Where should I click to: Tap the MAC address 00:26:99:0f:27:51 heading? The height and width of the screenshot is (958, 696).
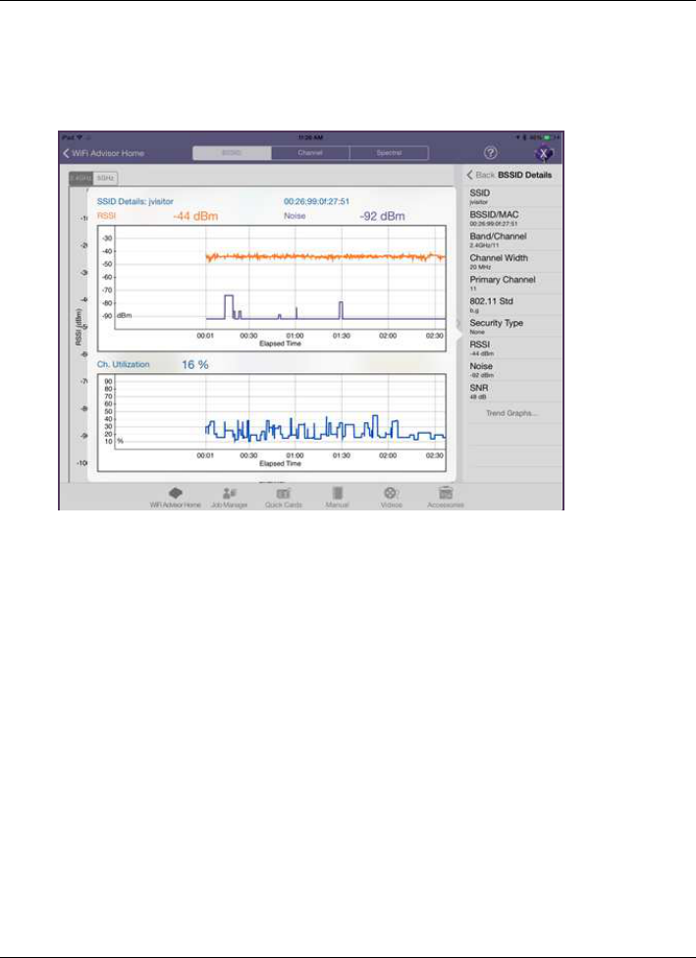[316, 201]
